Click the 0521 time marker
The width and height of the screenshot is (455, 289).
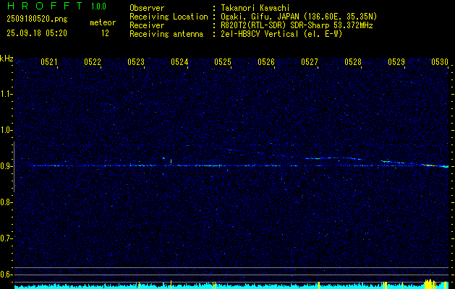pos(49,62)
